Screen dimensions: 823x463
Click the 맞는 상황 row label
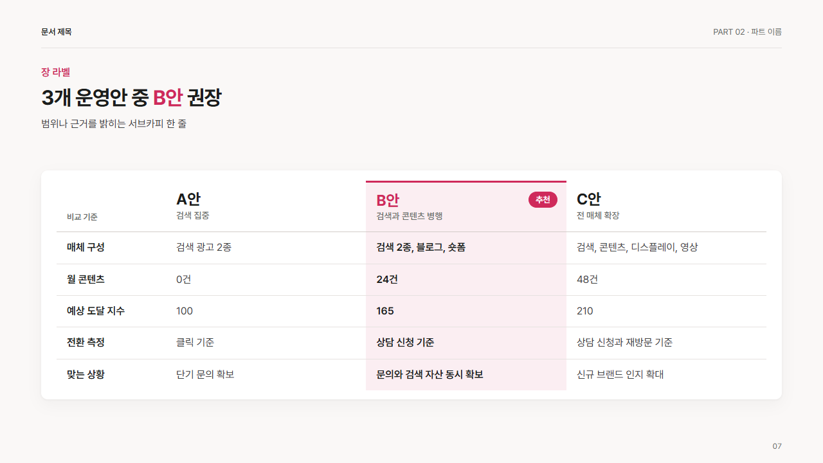pos(86,374)
